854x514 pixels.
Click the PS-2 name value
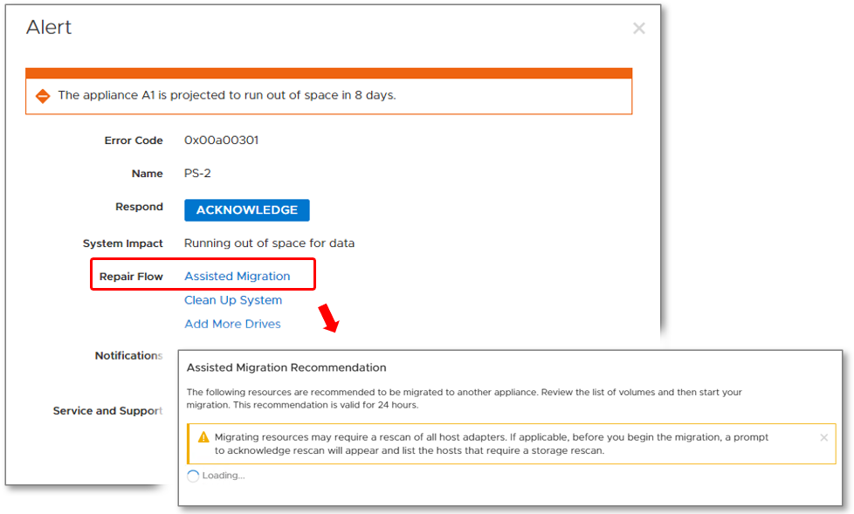point(197,173)
